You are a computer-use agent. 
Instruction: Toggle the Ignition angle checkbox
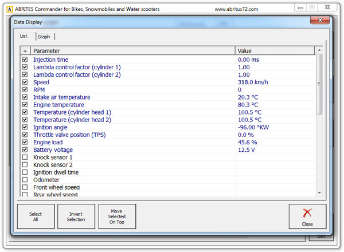[25, 127]
